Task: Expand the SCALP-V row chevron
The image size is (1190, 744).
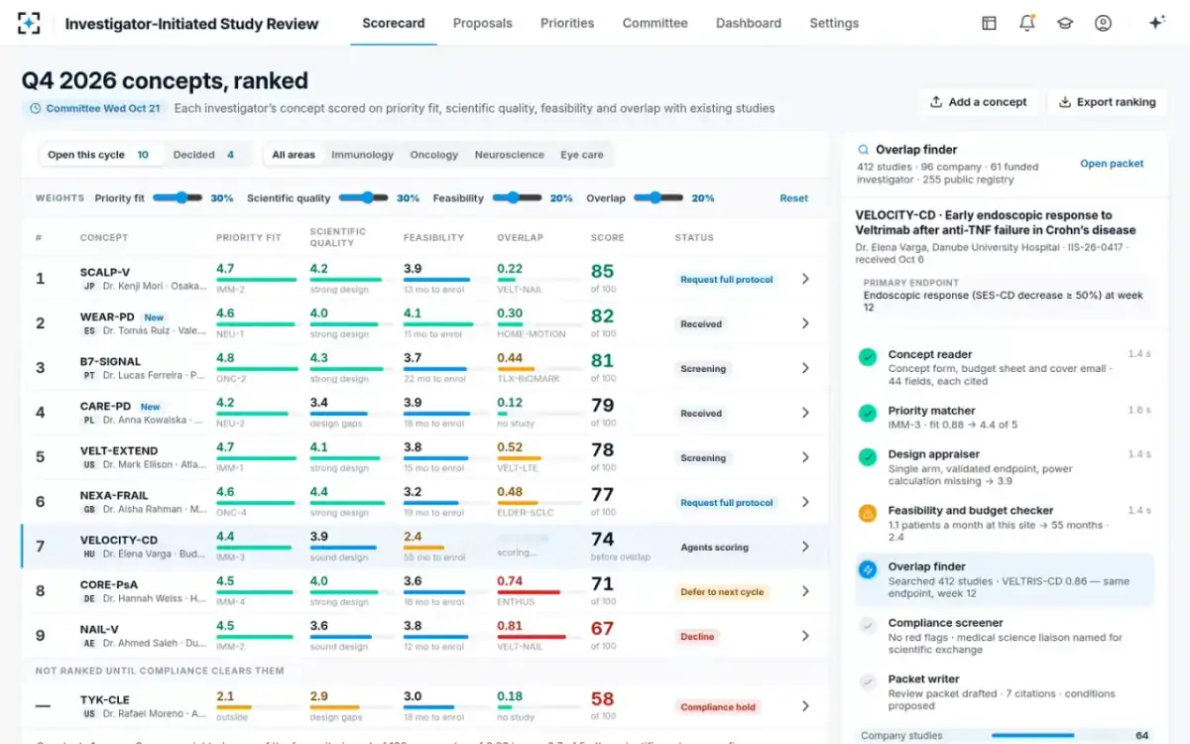Action: [805, 279]
